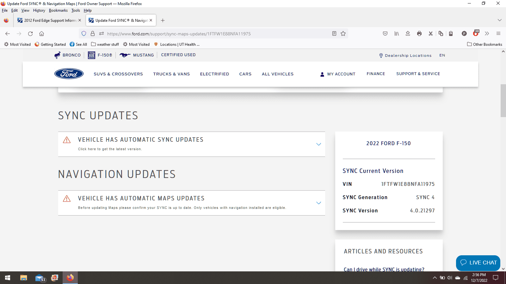Open the File menu
The width and height of the screenshot is (506, 284).
pyautogui.click(x=5, y=10)
